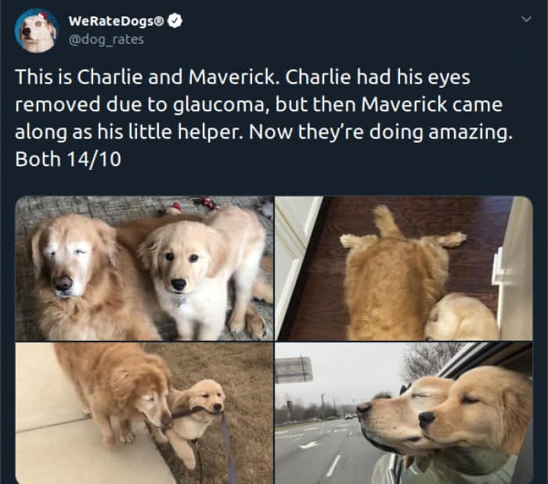Image resolution: width=548 pixels, height=484 pixels.
Task: Click the registered trademark symbol after WeRateDogs
Action: [x=160, y=22]
